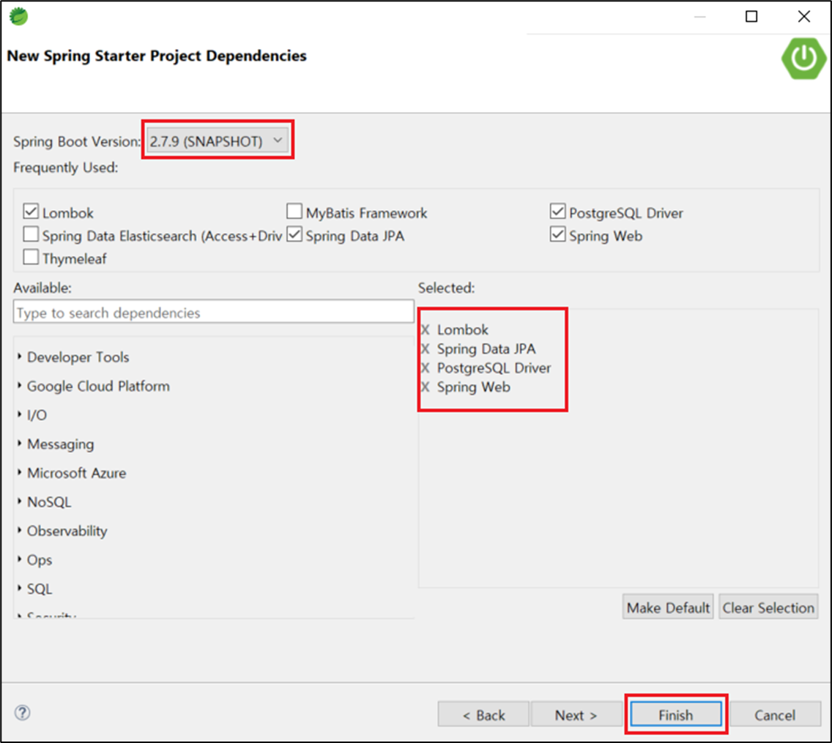Image resolution: width=832 pixels, height=743 pixels.
Task: Focus the search dependencies input field
Action: tap(213, 312)
